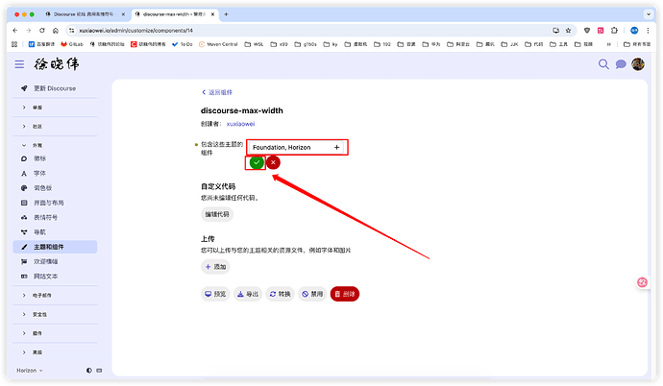Open the chat bubble icon
The height and width of the screenshot is (386, 663).
[x=621, y=64]
